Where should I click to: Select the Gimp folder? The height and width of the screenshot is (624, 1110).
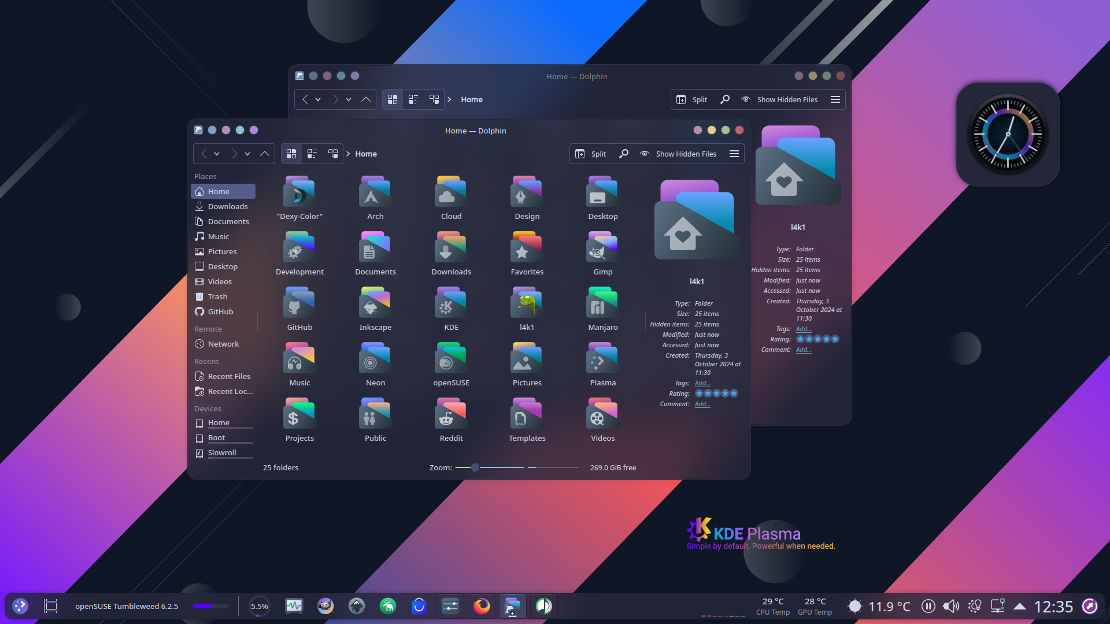point(602,254)
